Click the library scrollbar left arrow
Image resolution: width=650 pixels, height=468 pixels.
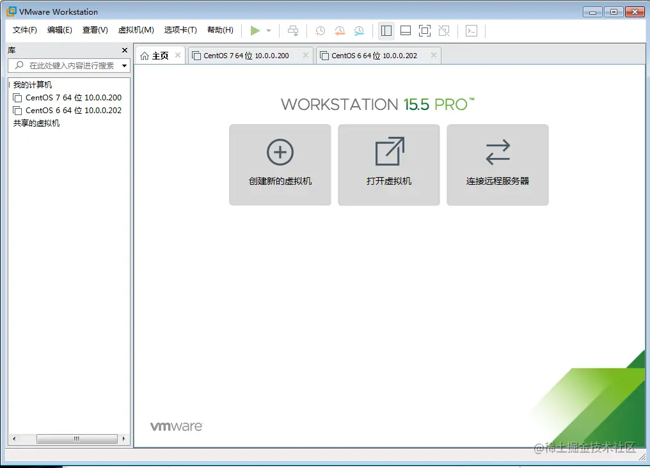(14, 439)
